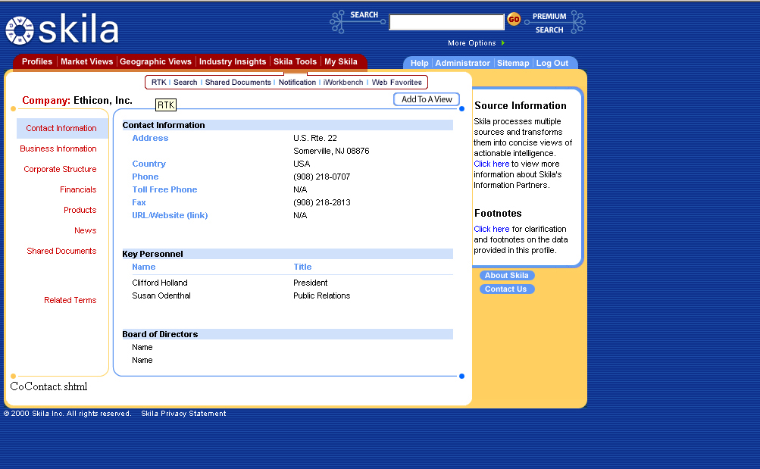This screenshot has height=469, width=760.
Task: Click 'Click here' under Source Information
Action: (x=492, y=164)
